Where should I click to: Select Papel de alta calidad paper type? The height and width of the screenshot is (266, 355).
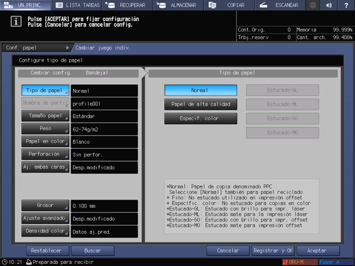click(201, 104)
